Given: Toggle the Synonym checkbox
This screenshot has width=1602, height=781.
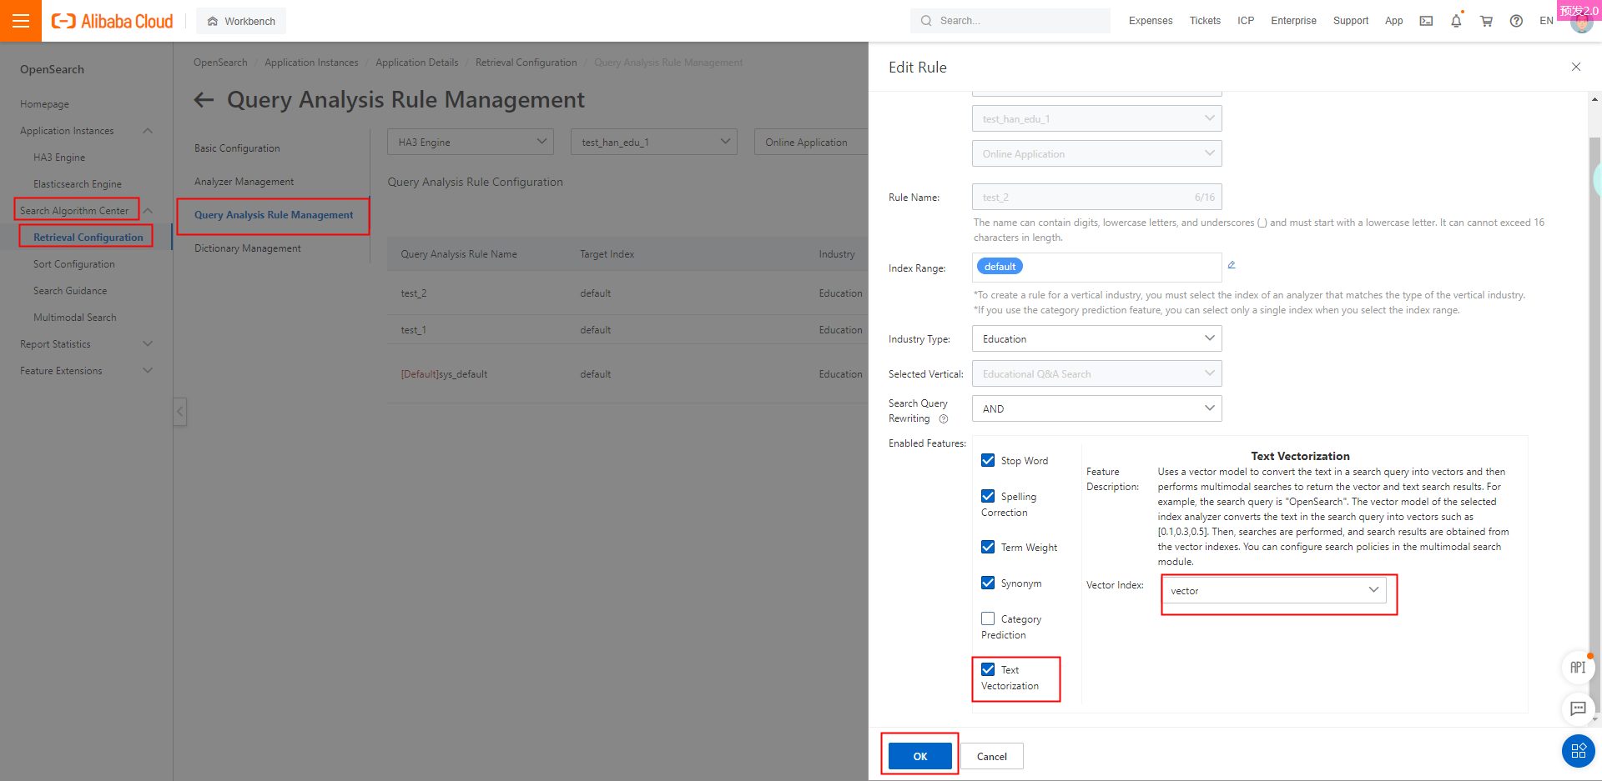Looking at the screenshot, I should [x=988, y=583].
